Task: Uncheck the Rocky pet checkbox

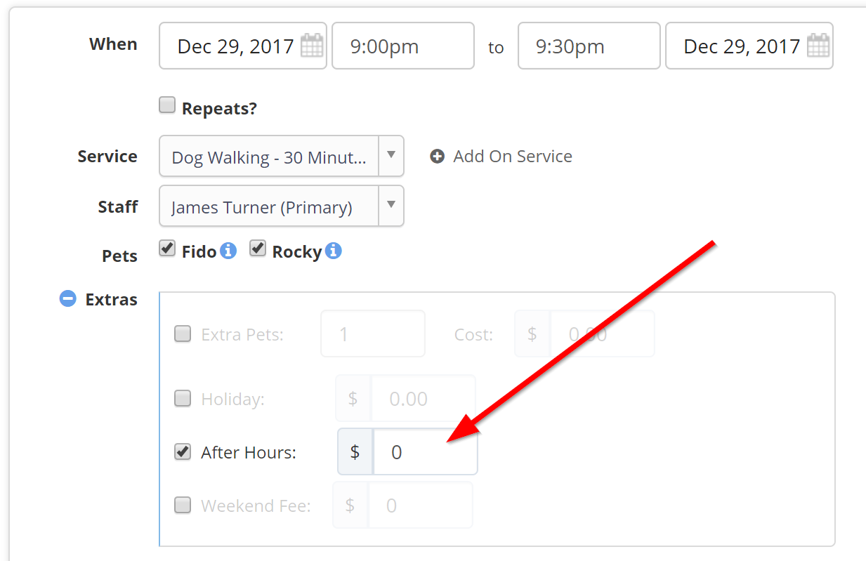Action: point(258,248)
